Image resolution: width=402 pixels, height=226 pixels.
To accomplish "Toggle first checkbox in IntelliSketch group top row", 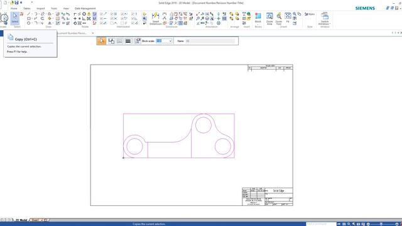I will (102, 14).
